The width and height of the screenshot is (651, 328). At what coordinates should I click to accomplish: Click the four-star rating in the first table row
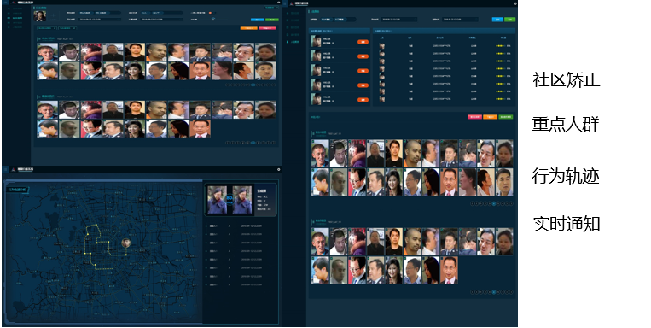point(500,46)
